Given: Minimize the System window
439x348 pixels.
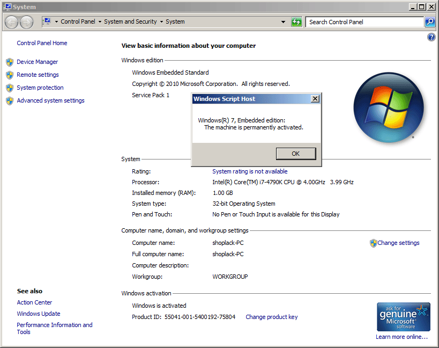Looking at the screenshot, I should click(x=413, y=7).
